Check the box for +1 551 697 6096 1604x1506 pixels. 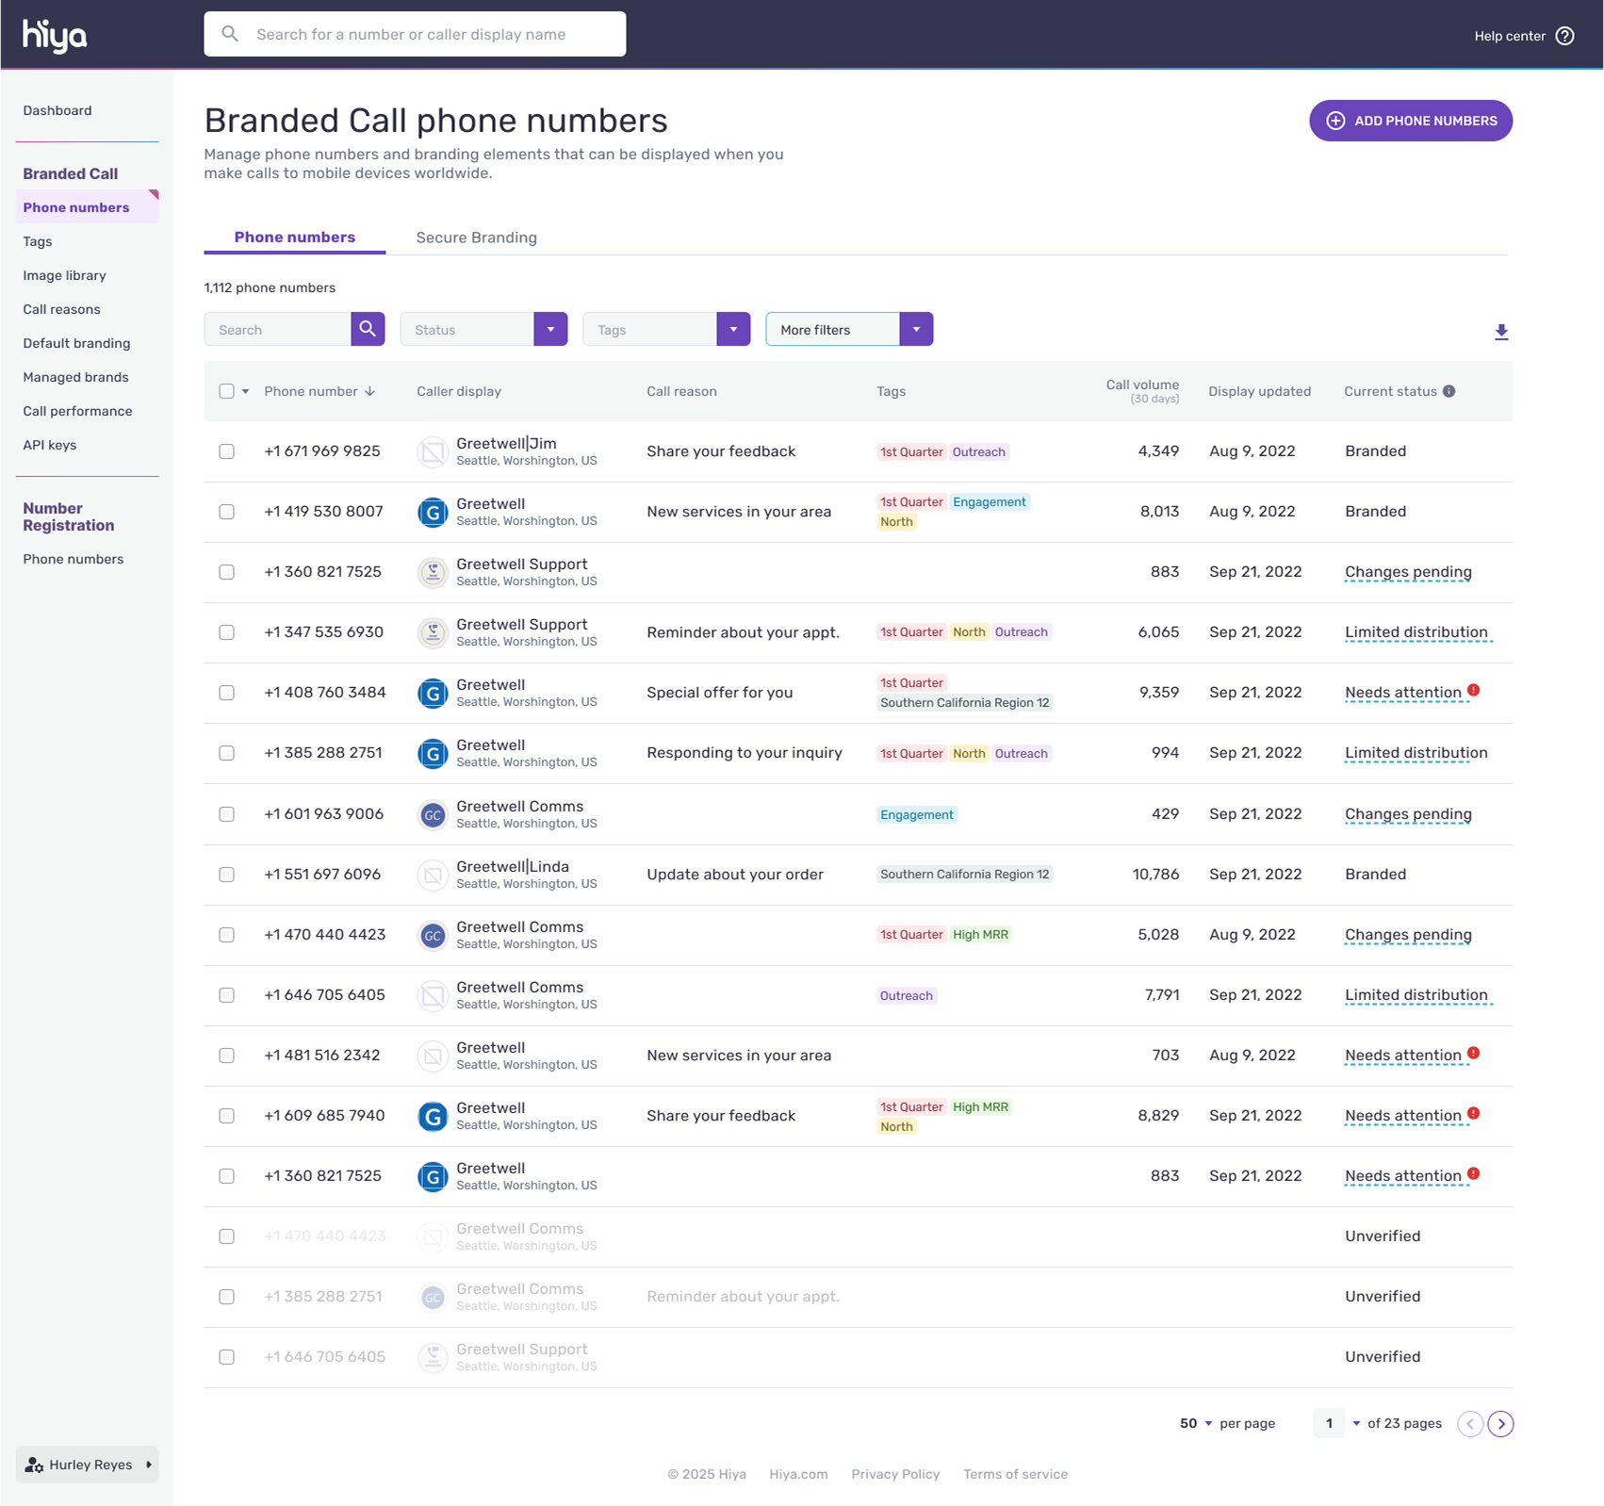point(226,875)
